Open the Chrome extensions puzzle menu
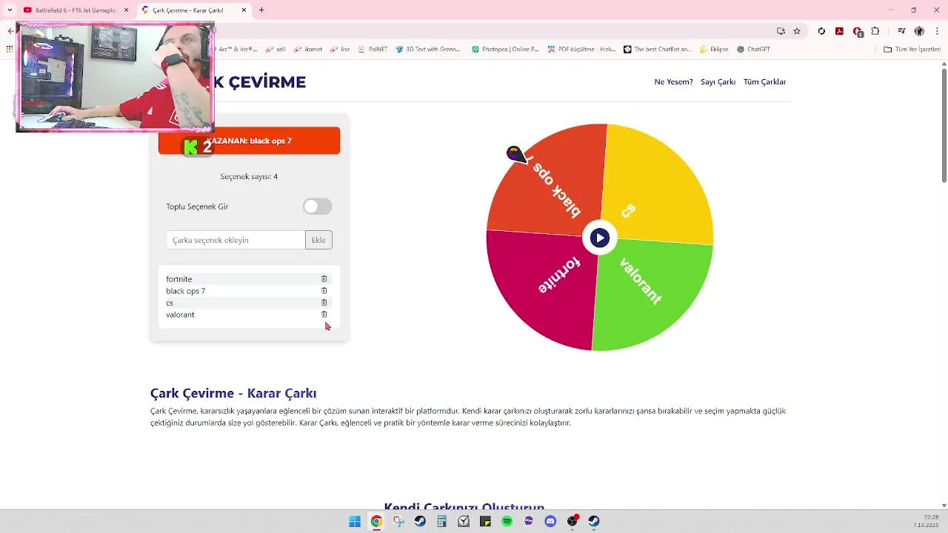The height and width of the screenshot is (533, 948). click(x=875, y=31)
